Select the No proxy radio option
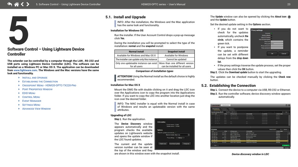 (272, 34)
